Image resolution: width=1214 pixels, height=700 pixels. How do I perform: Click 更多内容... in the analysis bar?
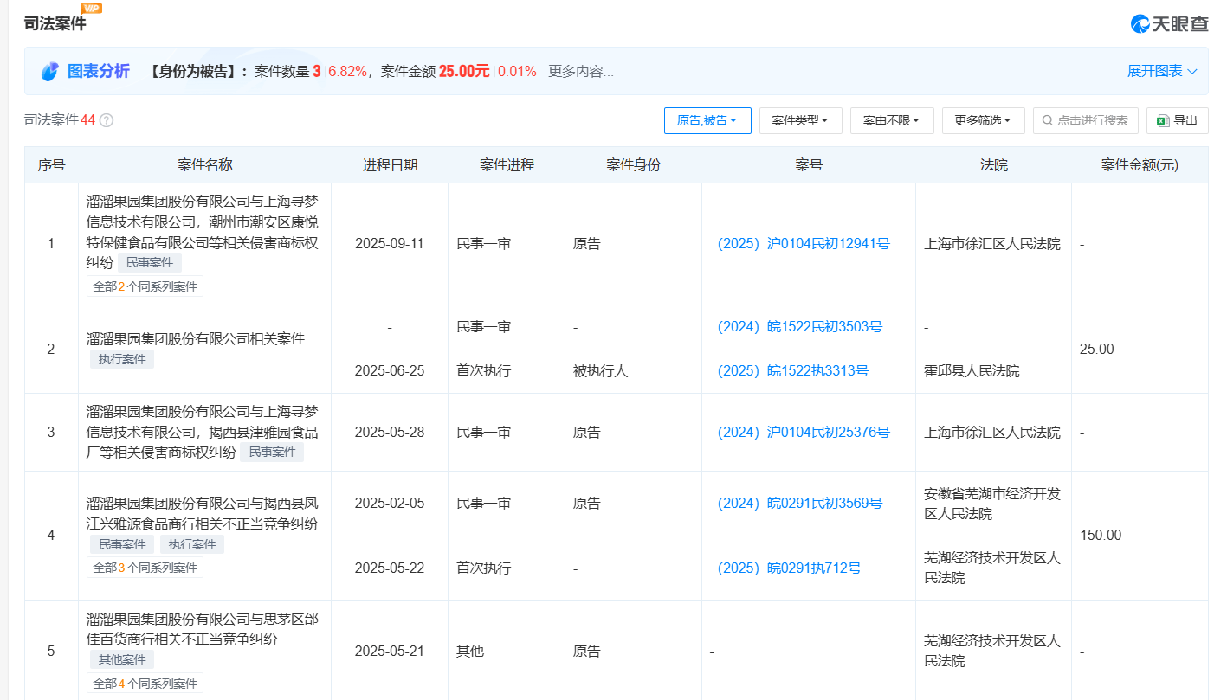[x=581, y=71]
